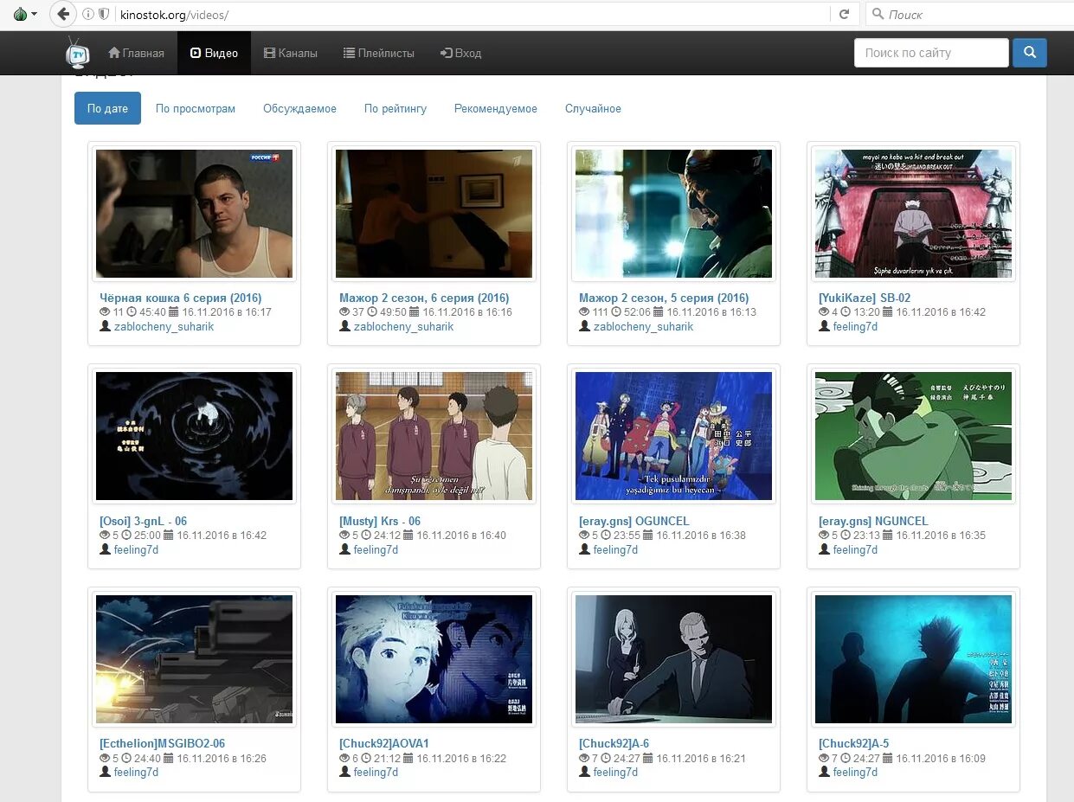The height and width of the screenshot is (802, 1074).
Task: Click the blue site search magnifier button
Action: [x=1030, y=53]
